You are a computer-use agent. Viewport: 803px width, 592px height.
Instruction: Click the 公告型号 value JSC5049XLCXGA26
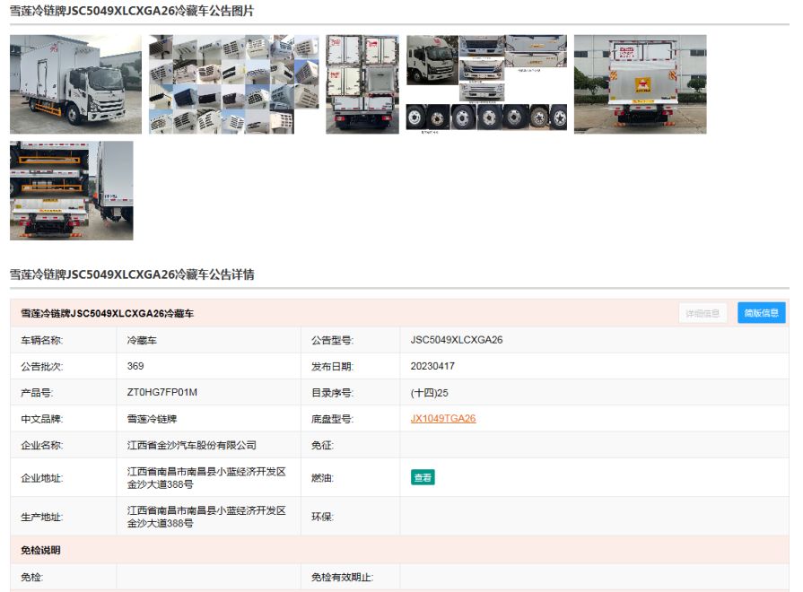pyautogui.click(x=457, y=340)
